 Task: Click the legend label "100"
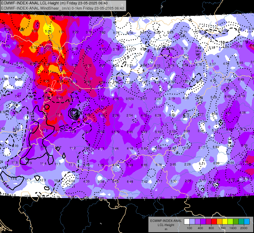tap(189, 228)
